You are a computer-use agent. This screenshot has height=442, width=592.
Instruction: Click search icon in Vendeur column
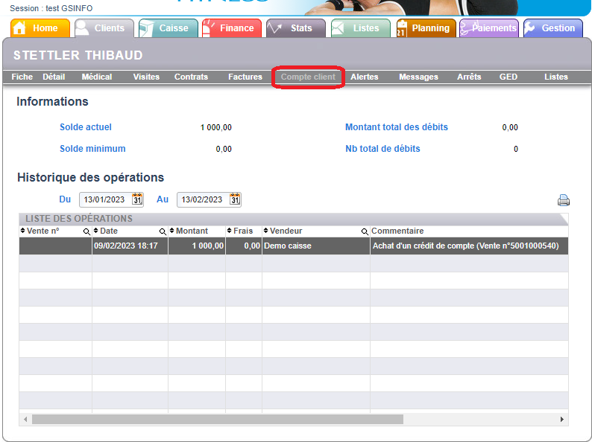(x=365, y=231)
